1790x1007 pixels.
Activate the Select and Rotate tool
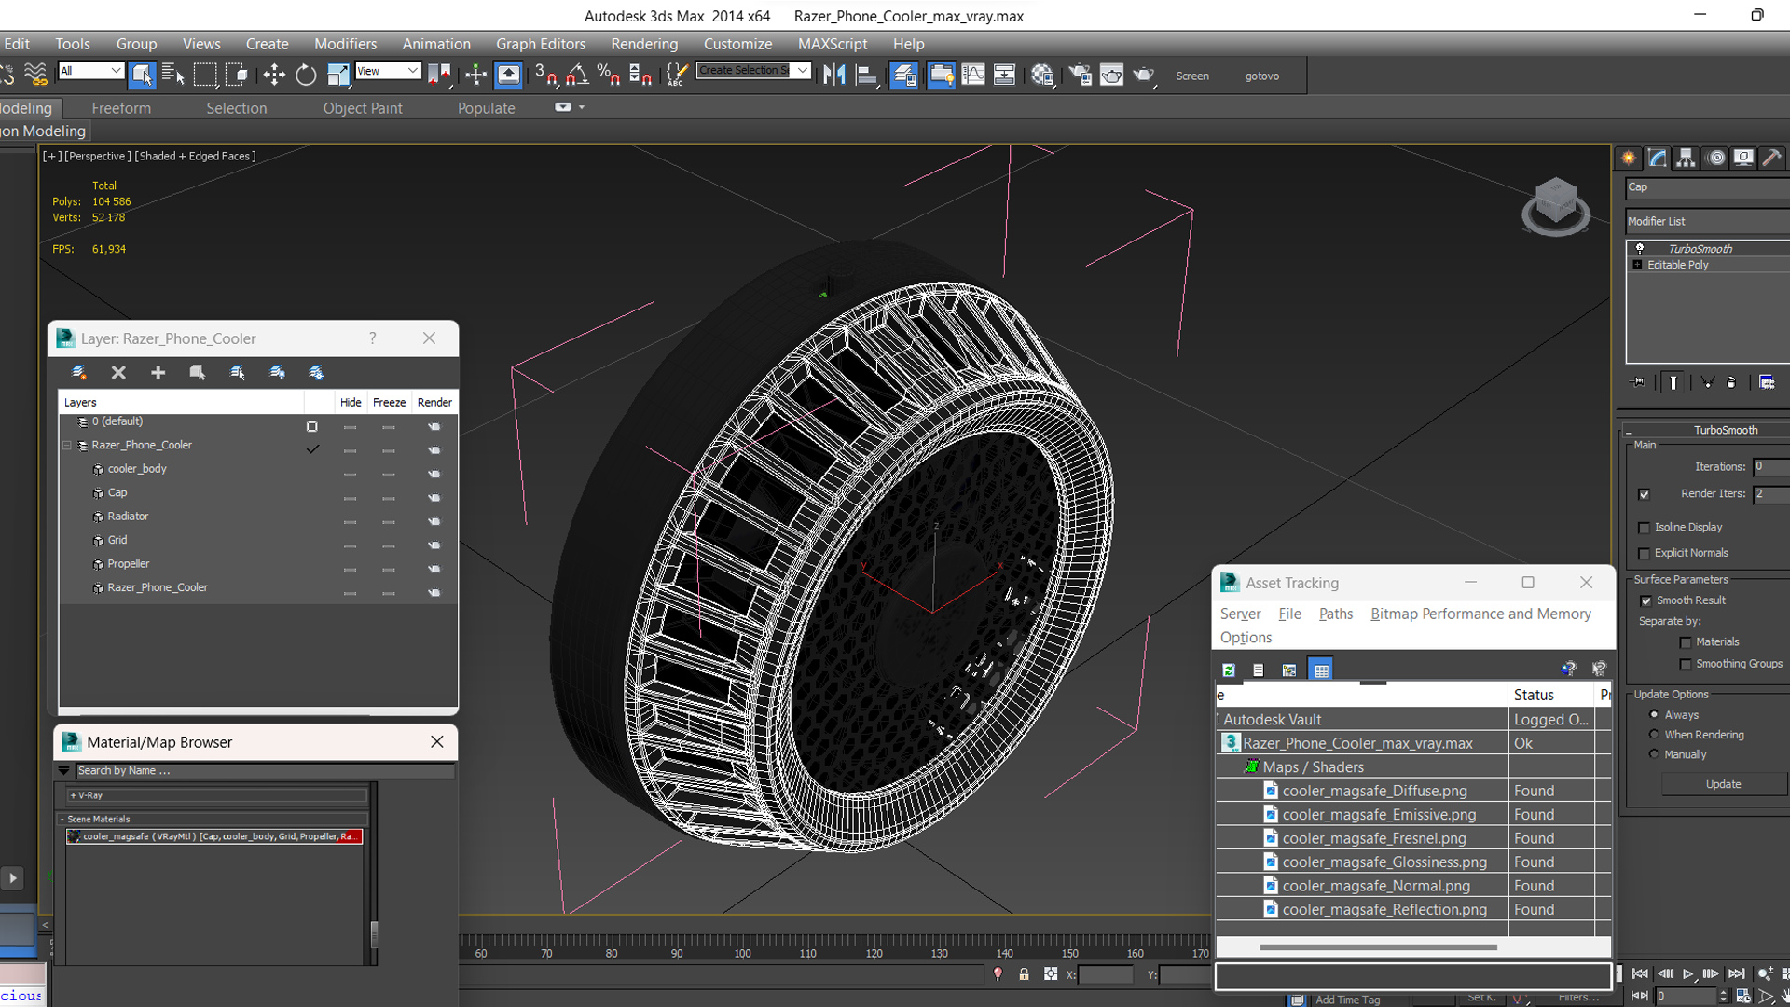306,76
